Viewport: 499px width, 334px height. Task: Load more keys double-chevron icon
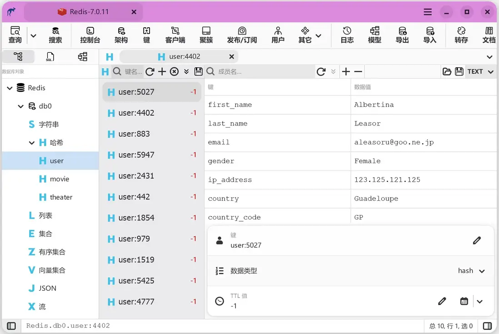[186, 72]
